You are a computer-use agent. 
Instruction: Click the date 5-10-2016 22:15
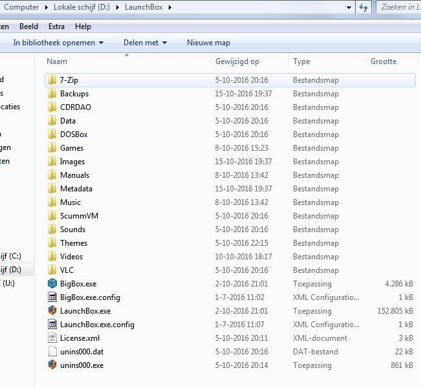[x=241, y=243]
